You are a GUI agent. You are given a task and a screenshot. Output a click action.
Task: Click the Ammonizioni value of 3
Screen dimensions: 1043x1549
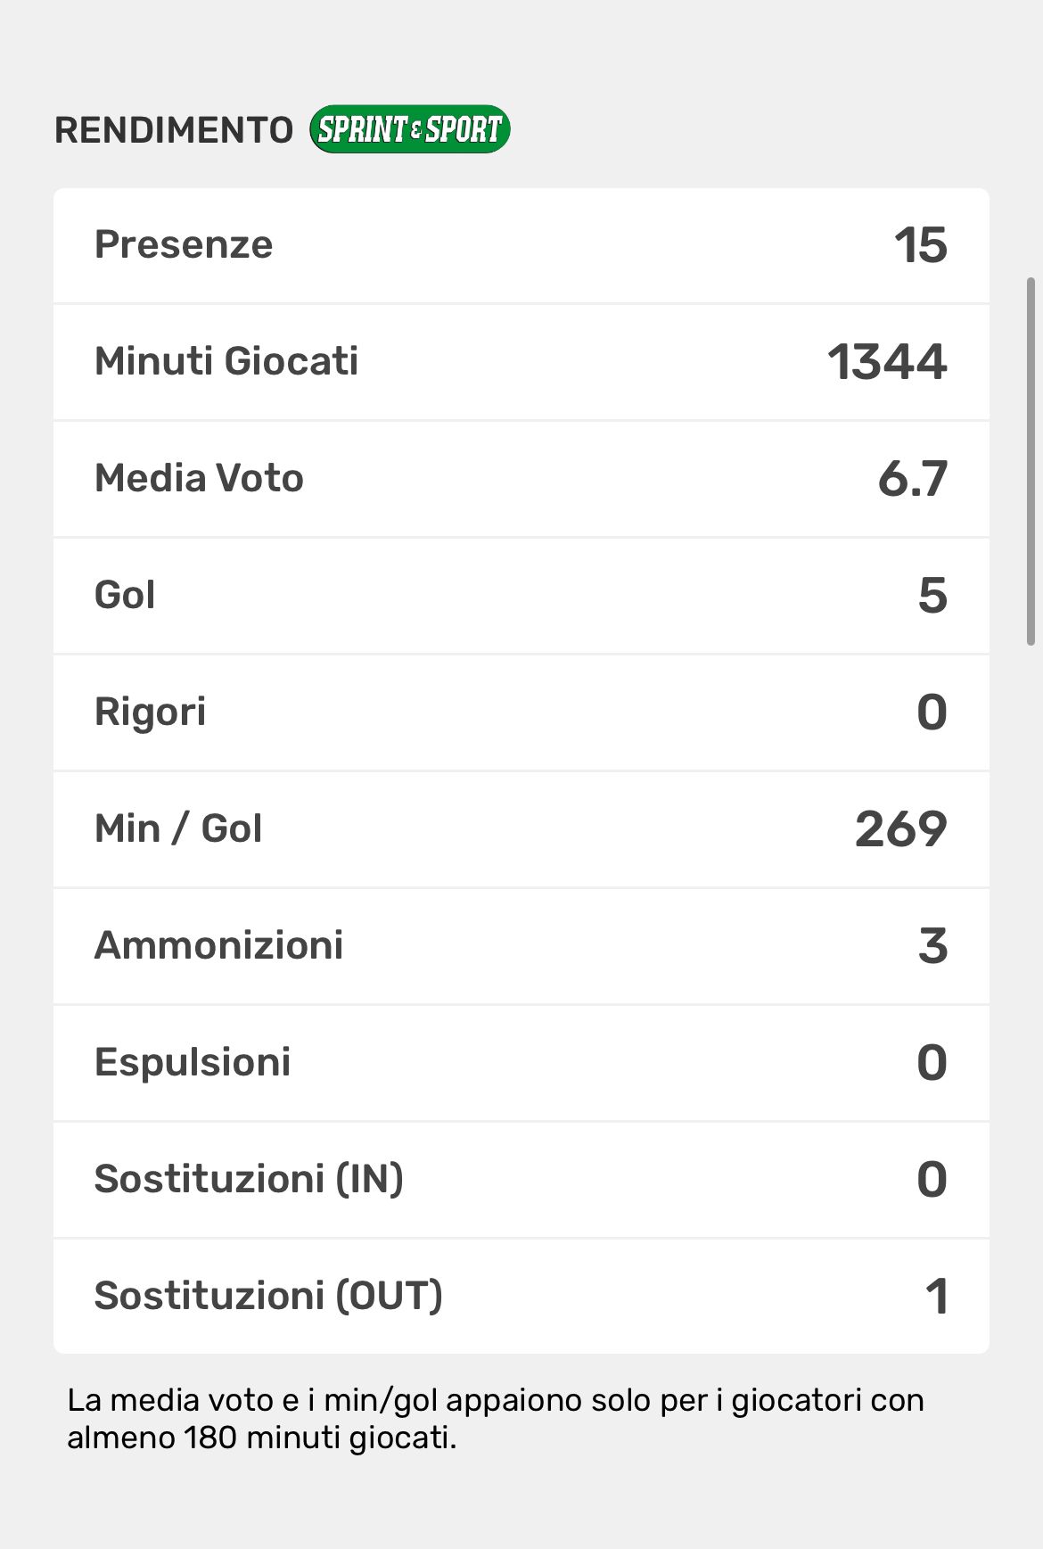932,946
